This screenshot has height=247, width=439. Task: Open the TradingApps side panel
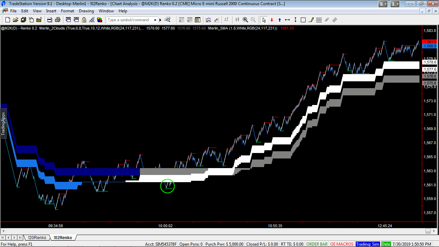tap(3, 123)
